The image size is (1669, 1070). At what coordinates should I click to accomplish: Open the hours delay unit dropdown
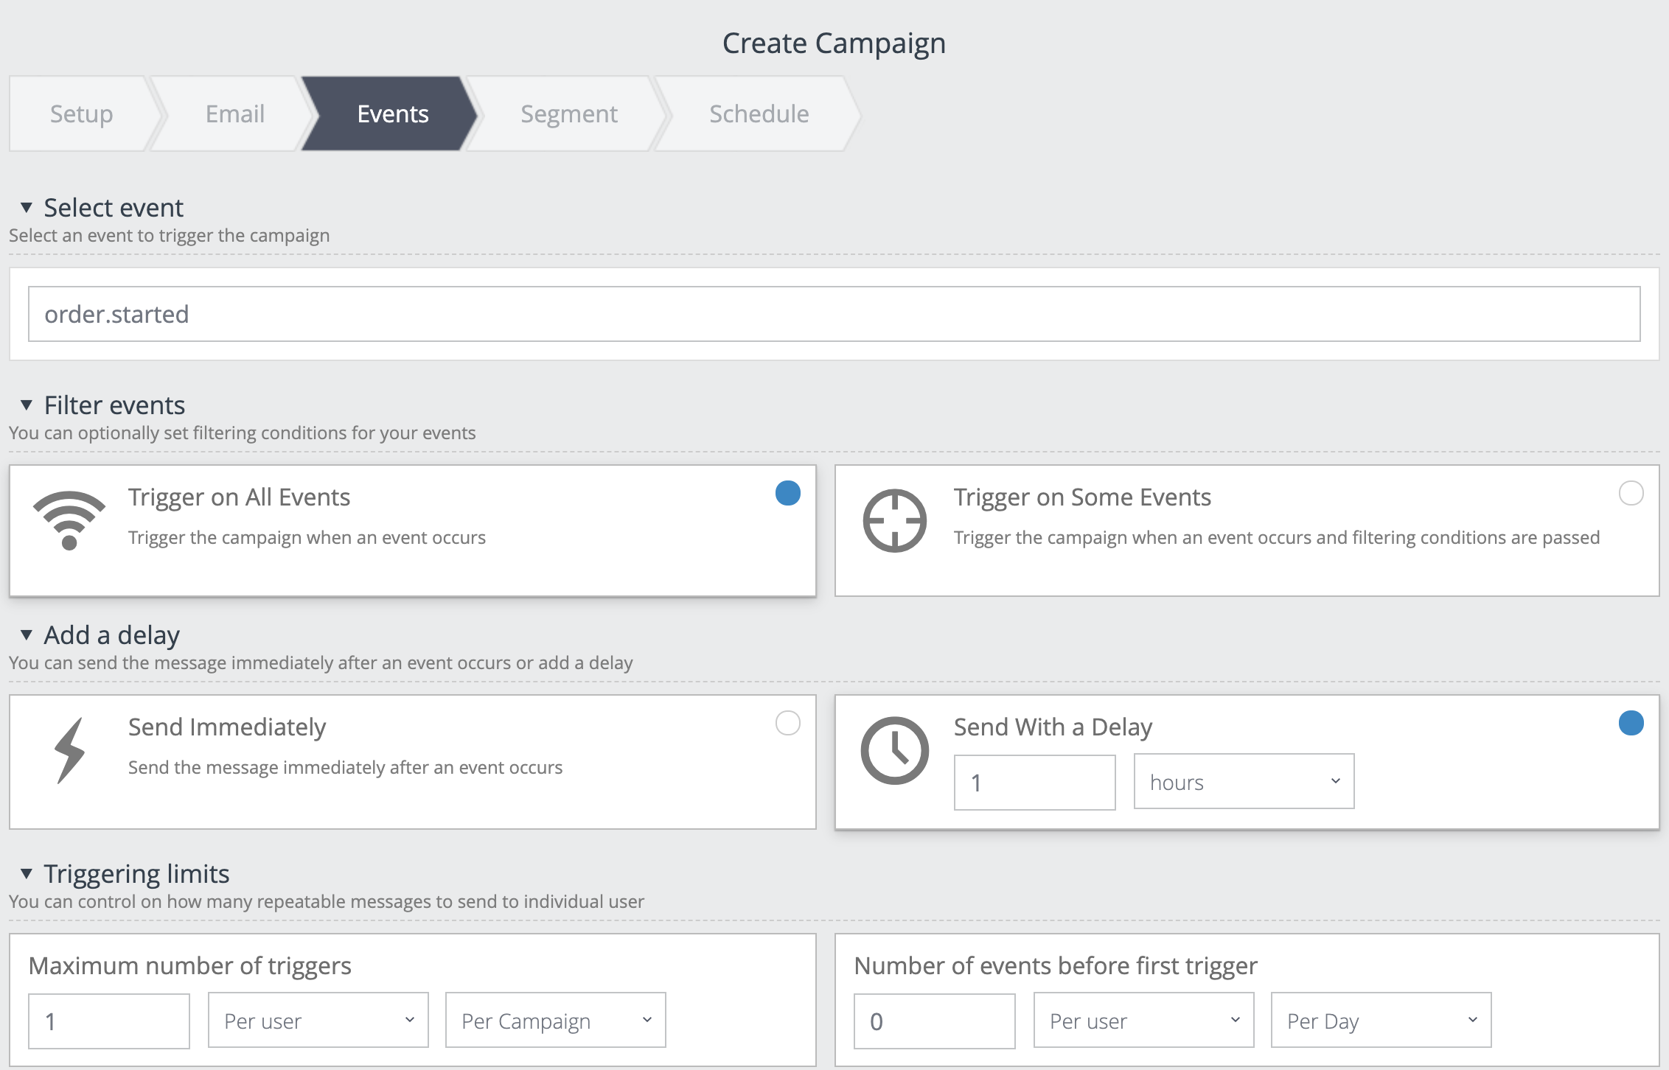coord(1244,781)
